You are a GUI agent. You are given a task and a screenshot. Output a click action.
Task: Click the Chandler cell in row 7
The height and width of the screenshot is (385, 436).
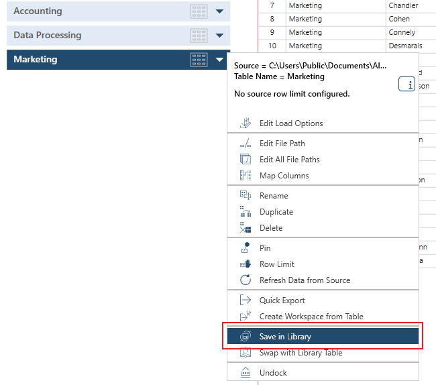click(x=411, y=5)
